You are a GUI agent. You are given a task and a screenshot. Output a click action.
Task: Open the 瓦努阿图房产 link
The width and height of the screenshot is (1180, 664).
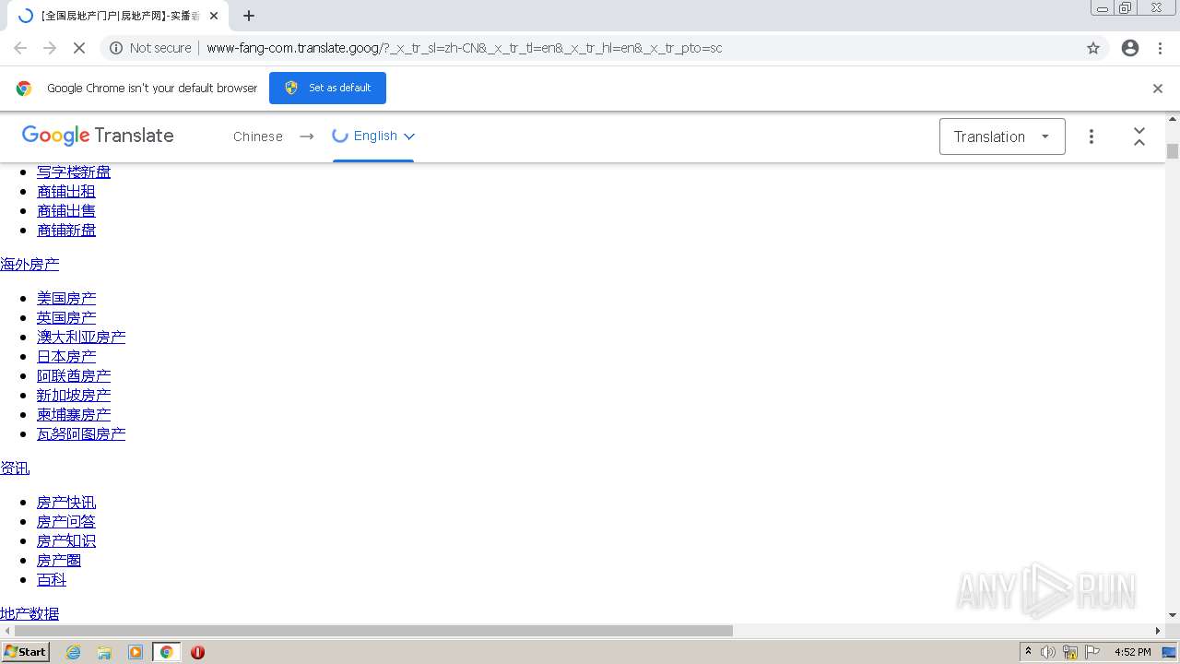click(x=81, y=433)
